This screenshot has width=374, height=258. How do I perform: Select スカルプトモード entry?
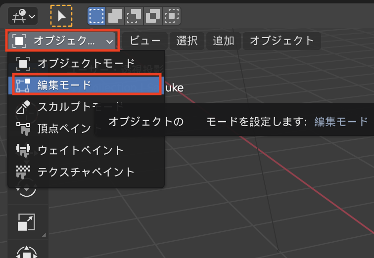(x=87, y=107)
